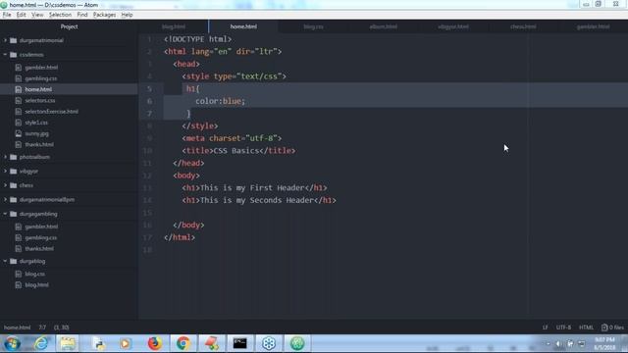
Task: Switch to the album.html tab
Action: [x=384, y=26]
